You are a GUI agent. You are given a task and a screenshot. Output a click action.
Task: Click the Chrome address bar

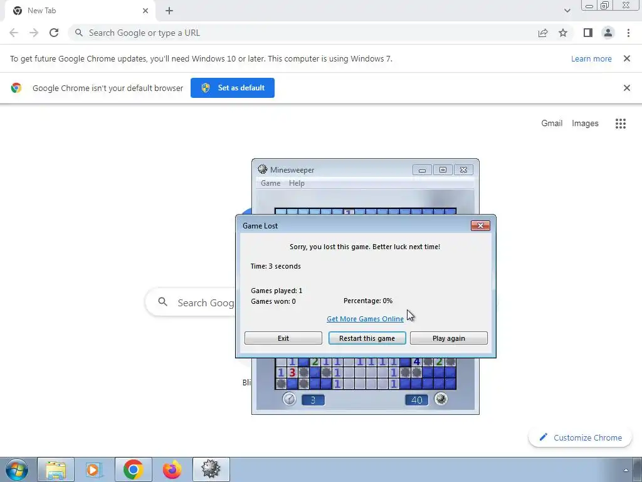pyautogui.click(x=303, y=33)
